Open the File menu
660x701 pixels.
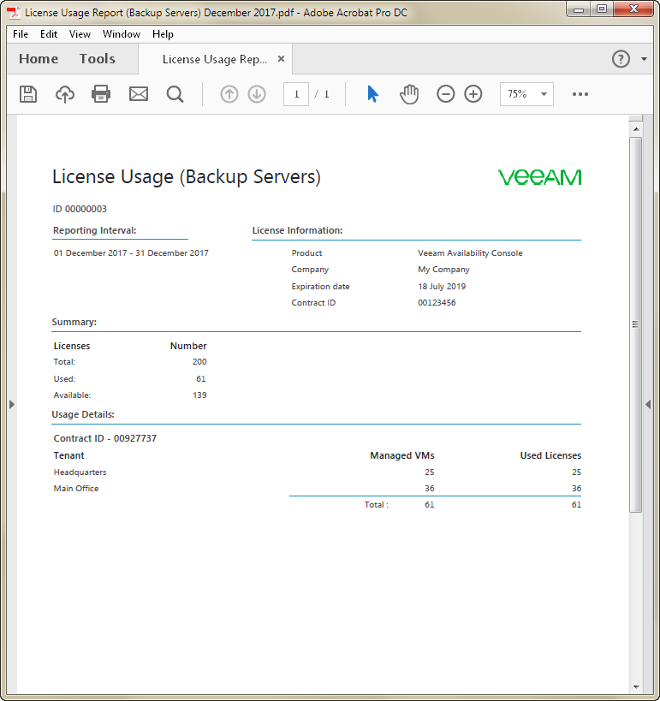(x=21, y=34)
